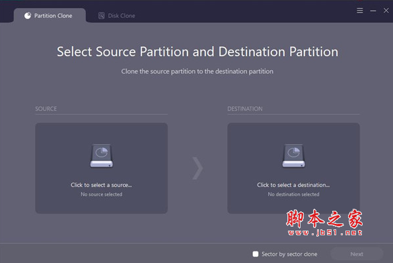This screenshot has height=263, width=393.
Task: Switch to the Partition Clone tab
Action: (x=50, y=16)
